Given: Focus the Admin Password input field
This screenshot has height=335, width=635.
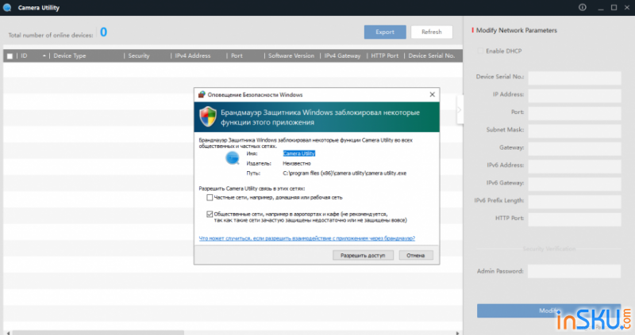Looking at the screenshot, I should pos(574,271).
